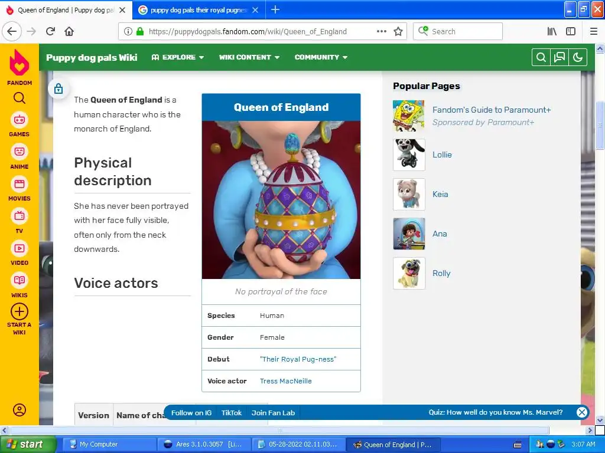Expand the Explore dropdown menu
This screenshot has height=453, width=605.
(177, 57)
